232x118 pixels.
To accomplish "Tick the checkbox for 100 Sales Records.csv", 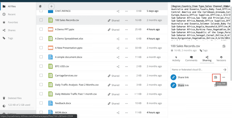I will click(x=41, y=20).
